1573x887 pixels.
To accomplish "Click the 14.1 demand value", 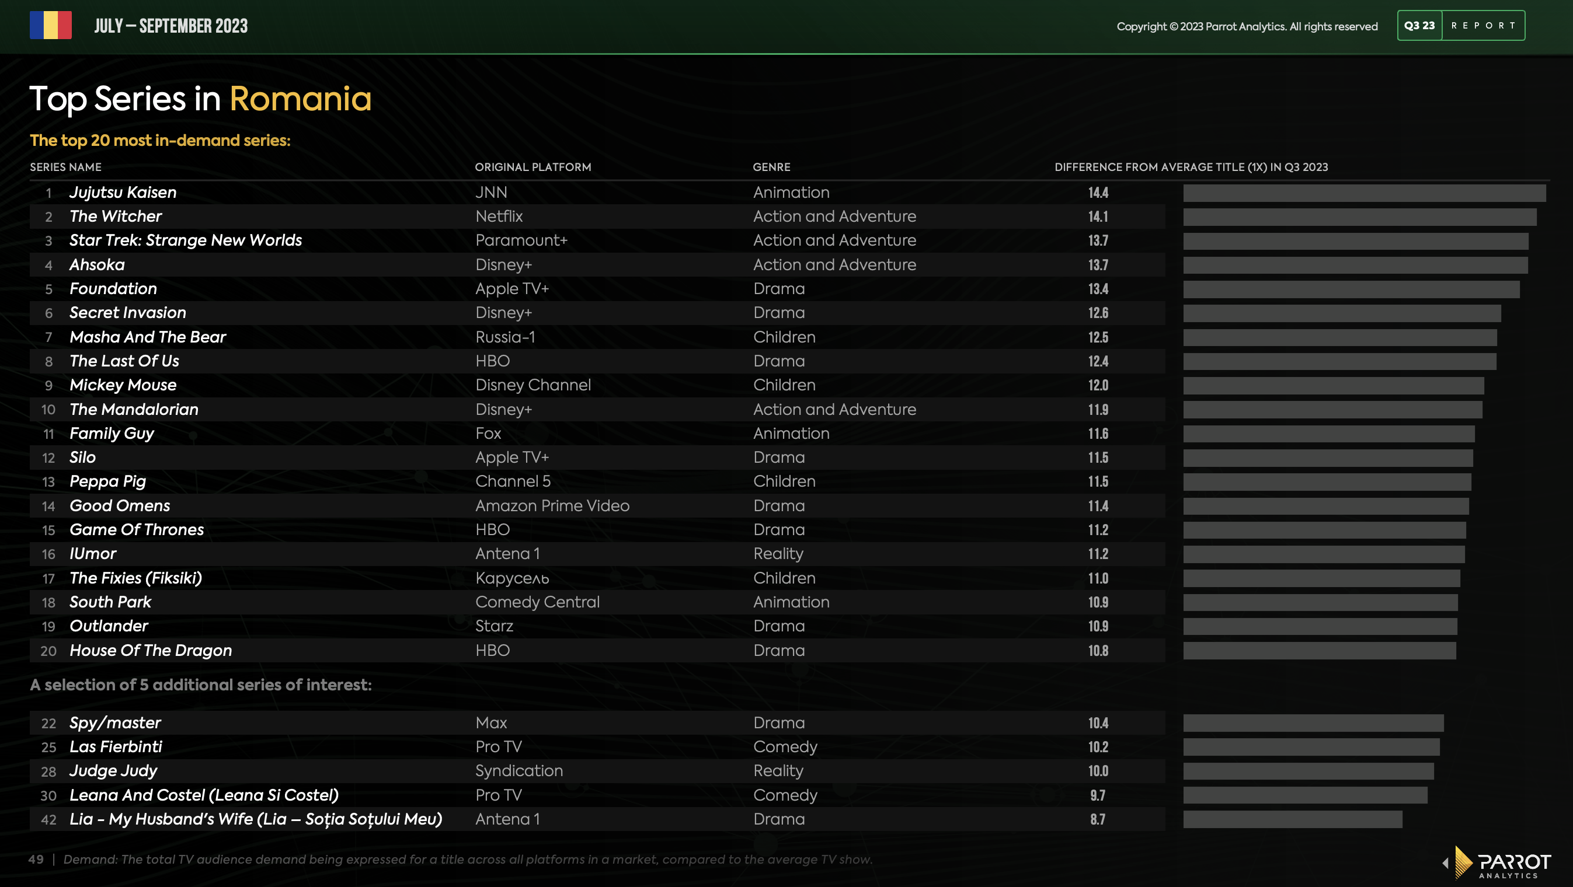I will point(1098,216).
